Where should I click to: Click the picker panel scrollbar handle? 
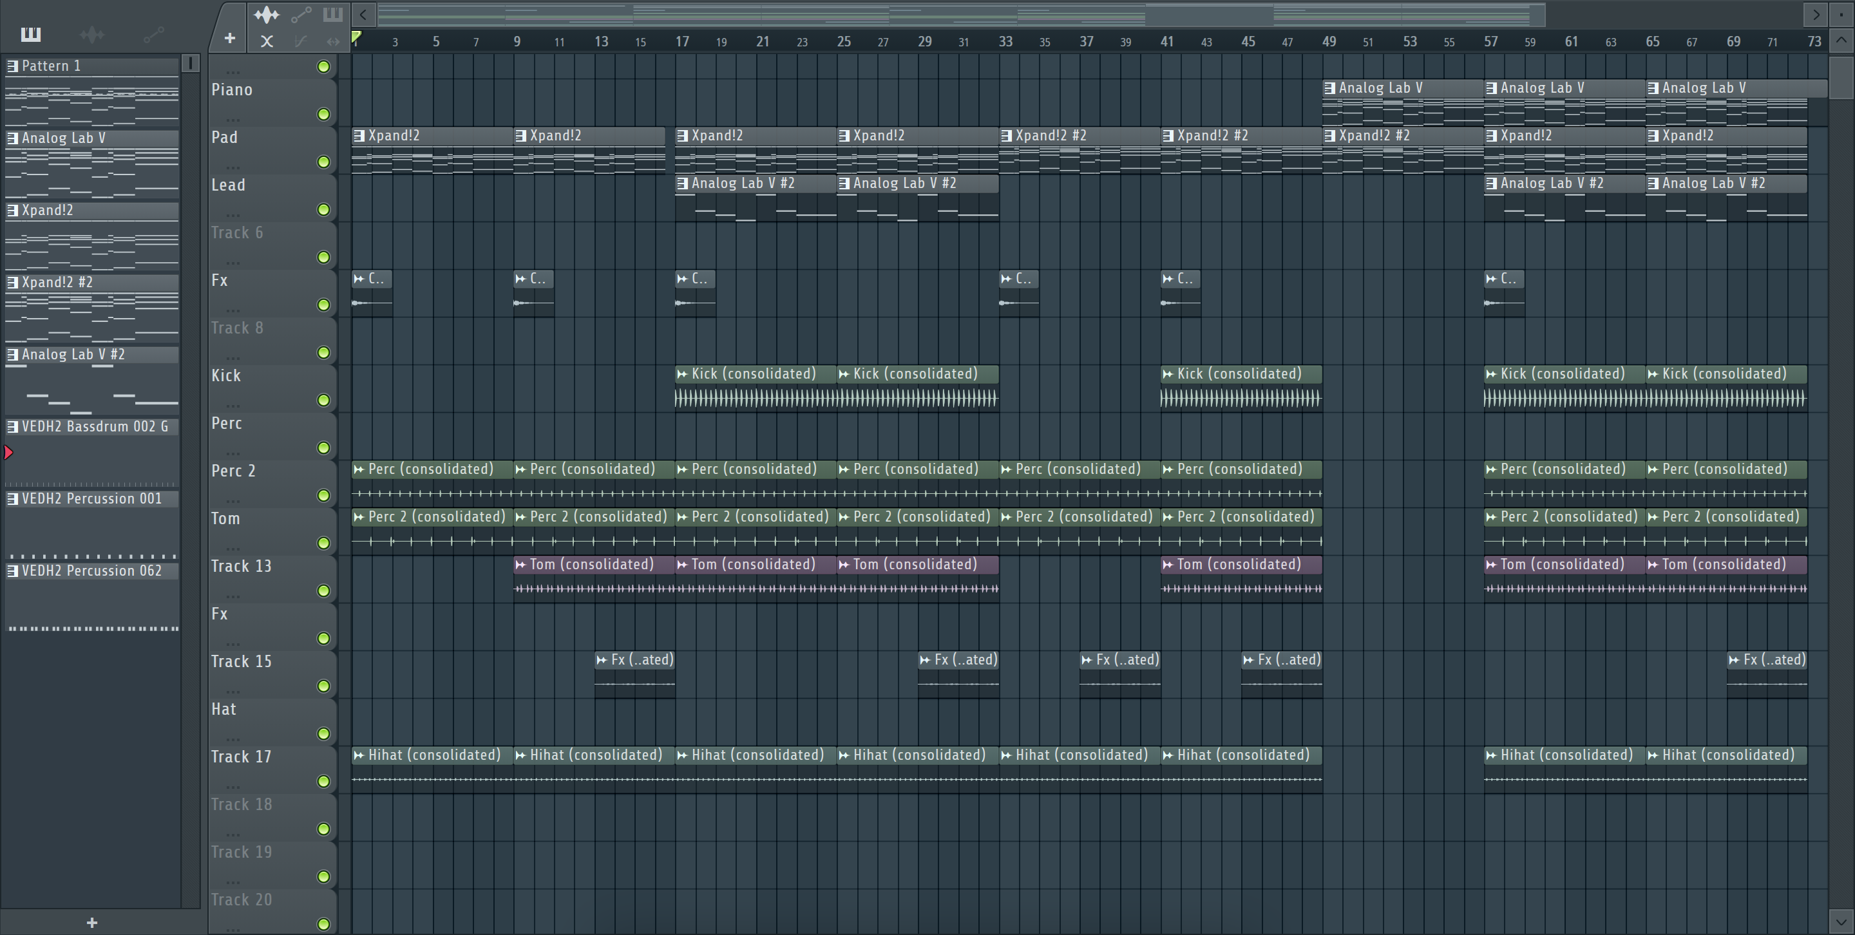[190, 63]
